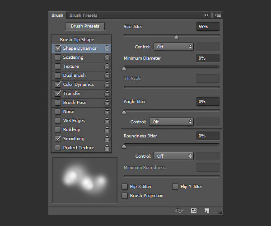The height and width of the screenshot is (226, 271).
Task: Toggle lock icon for Noise
Action: 107,112
